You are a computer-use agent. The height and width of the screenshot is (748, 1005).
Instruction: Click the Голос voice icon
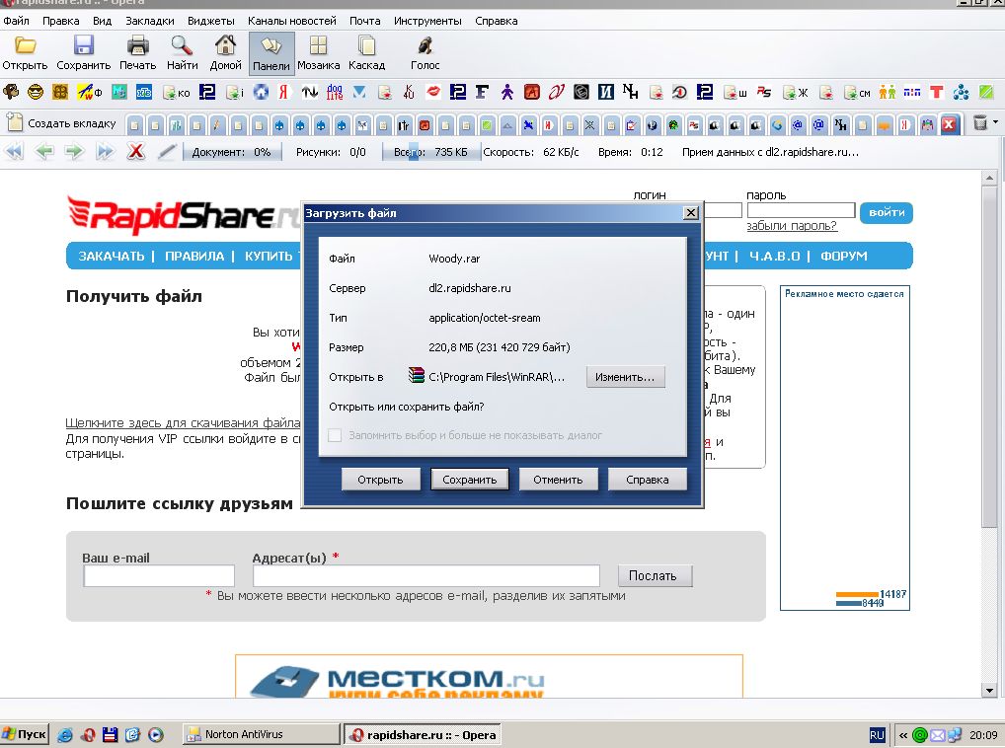pos(425,45)
